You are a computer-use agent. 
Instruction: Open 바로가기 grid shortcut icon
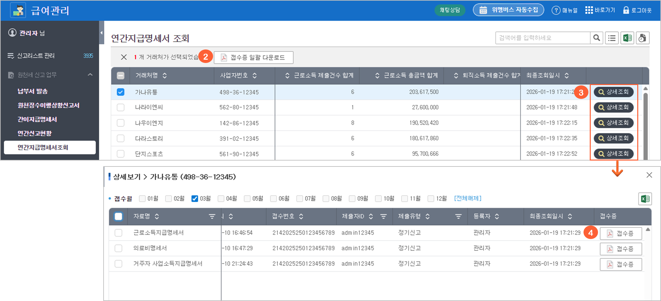[589, 10]
